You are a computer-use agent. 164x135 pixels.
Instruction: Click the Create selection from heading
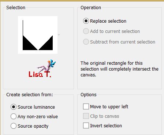tap(30, 95)
